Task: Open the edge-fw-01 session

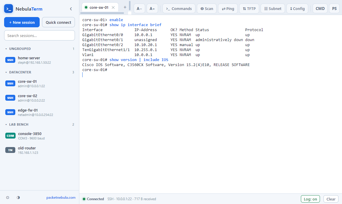Action: [39, 112]
